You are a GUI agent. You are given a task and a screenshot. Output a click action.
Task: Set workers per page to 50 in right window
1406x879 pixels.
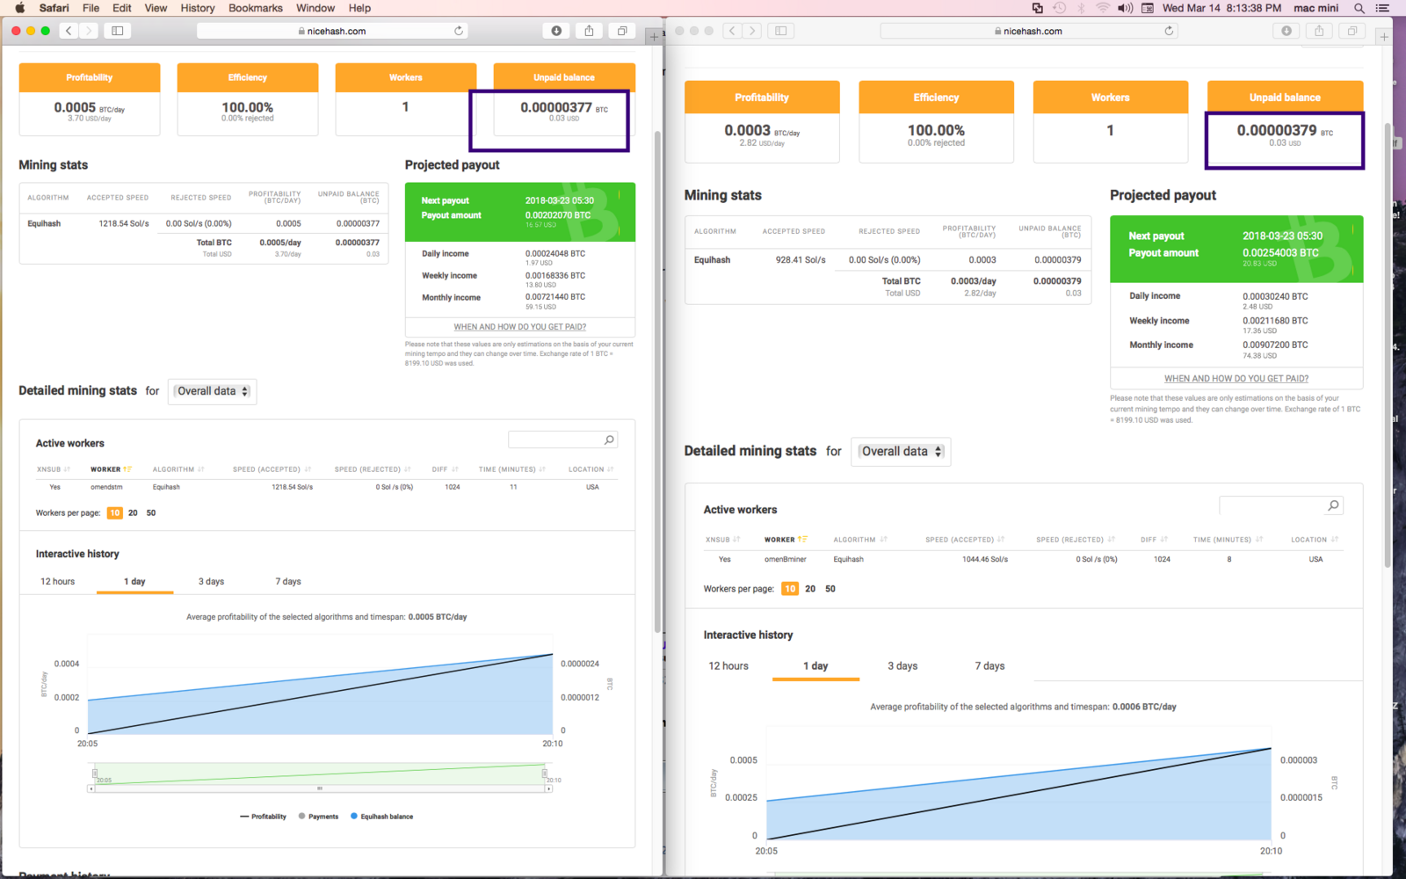click(830, 589)
